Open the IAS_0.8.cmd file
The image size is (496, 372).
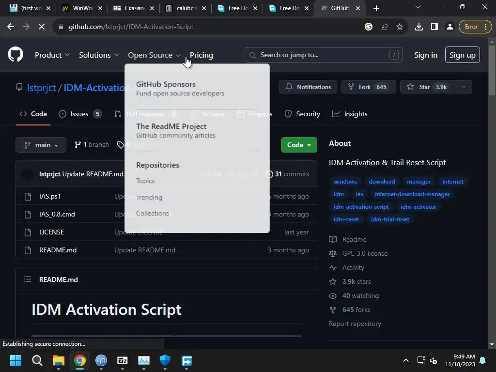point(57,215)
